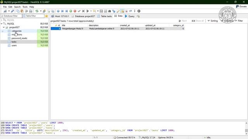The image size is (248, 139).
Task: Click the Donate link
Action: click(x=241, y=7)
